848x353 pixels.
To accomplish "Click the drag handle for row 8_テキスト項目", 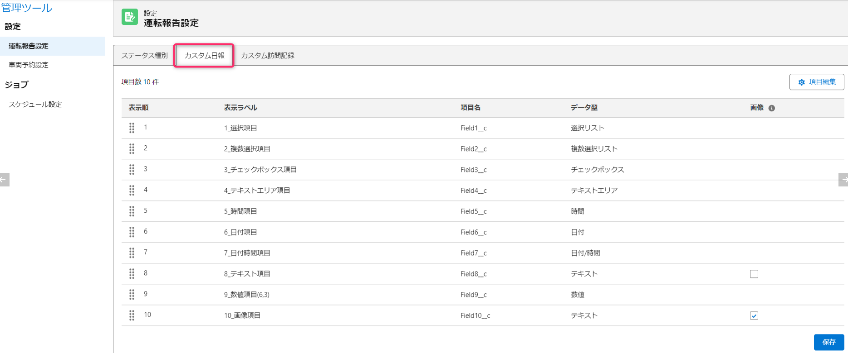I will [x=132, y=274].
